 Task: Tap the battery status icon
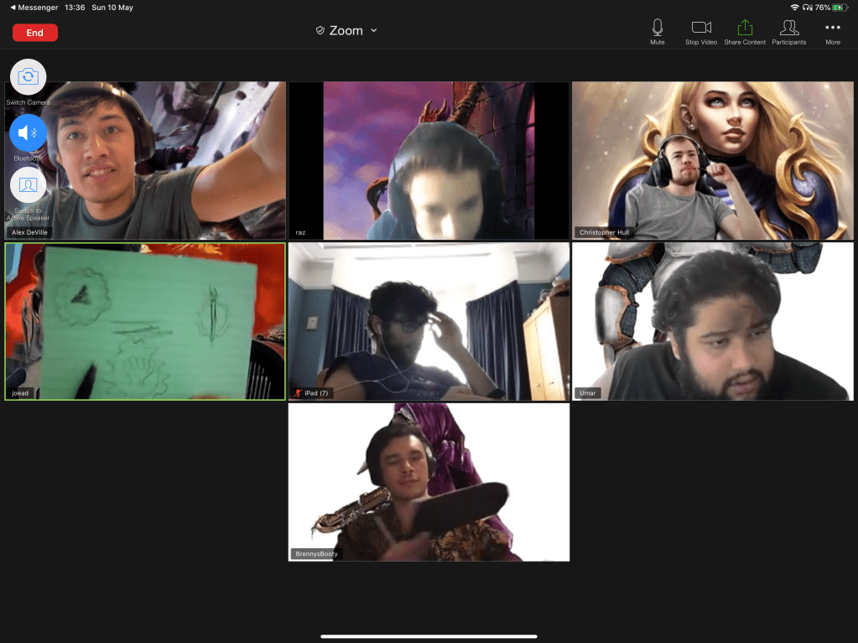840,8
